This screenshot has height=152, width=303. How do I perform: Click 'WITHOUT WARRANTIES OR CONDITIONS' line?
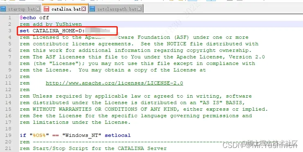(144, 109)
